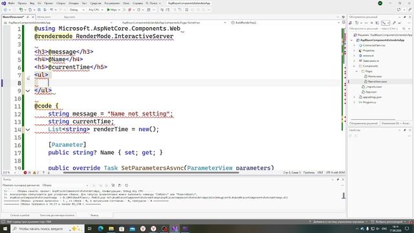
Task: Open Microsoft Edge from taskbar
Action: (x=101, y=228)
